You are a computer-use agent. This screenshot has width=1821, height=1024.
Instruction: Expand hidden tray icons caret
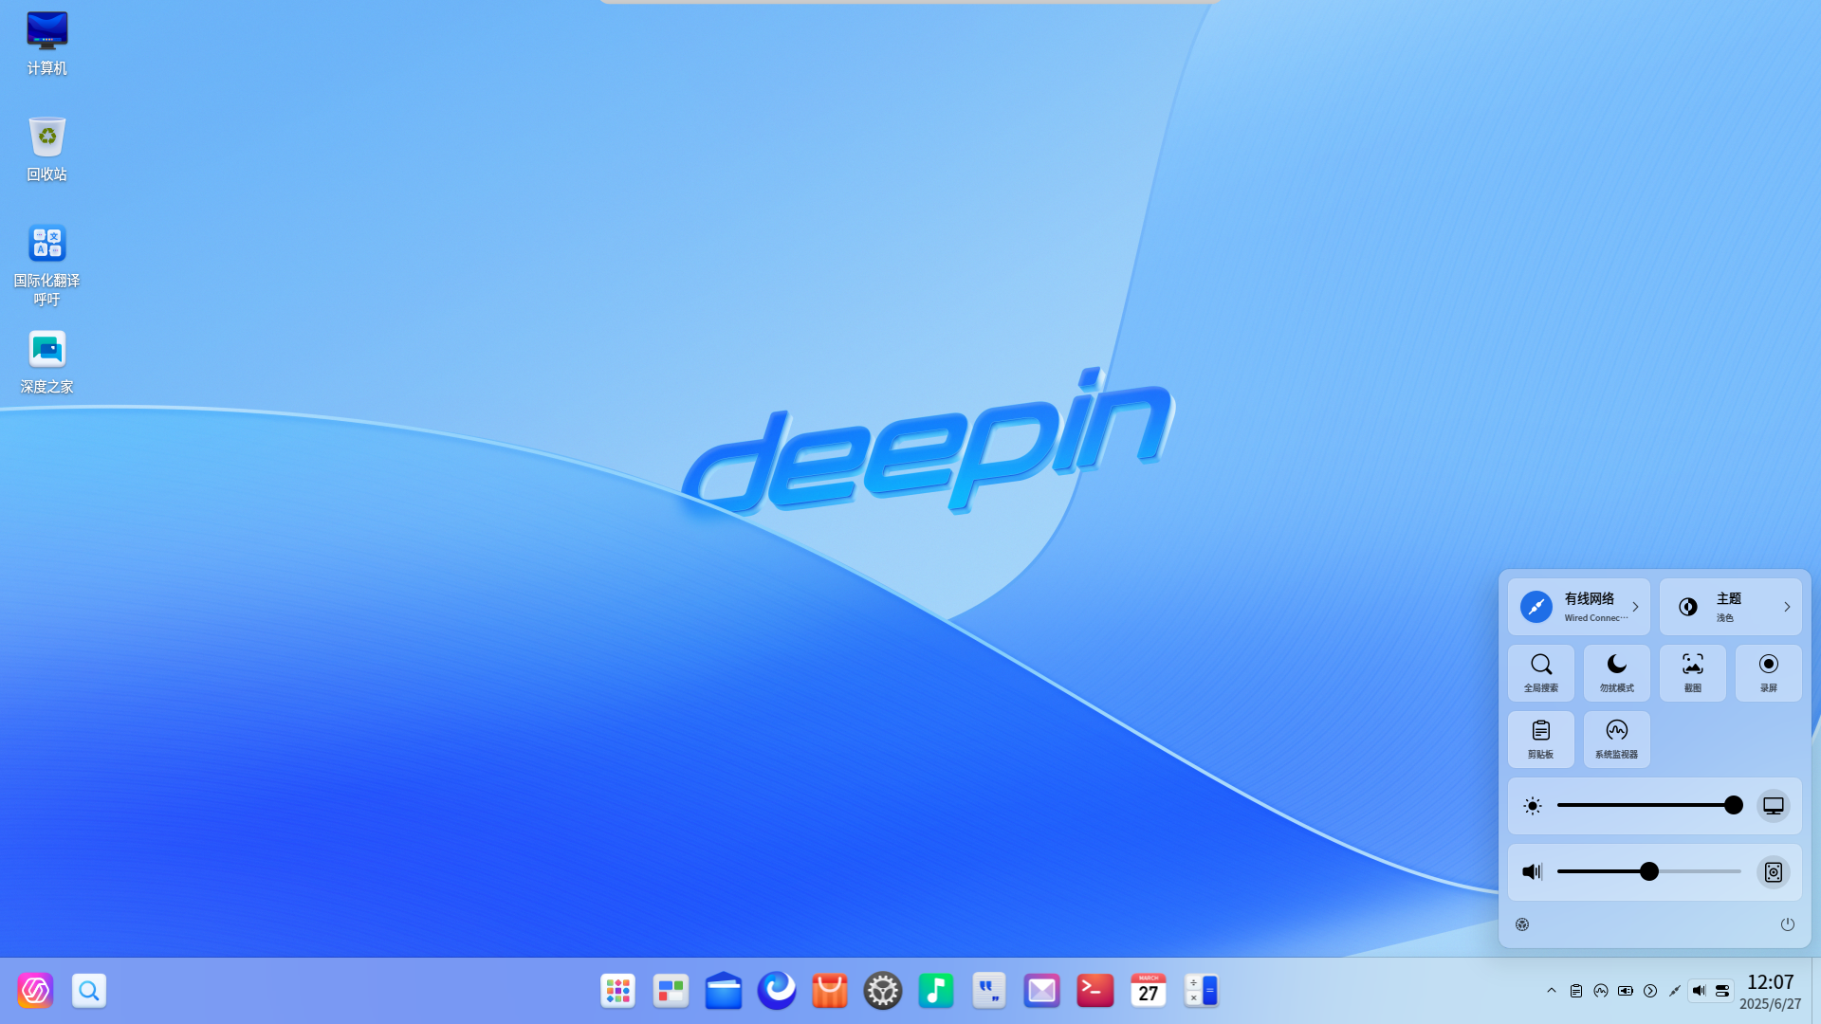point(1552,991)
